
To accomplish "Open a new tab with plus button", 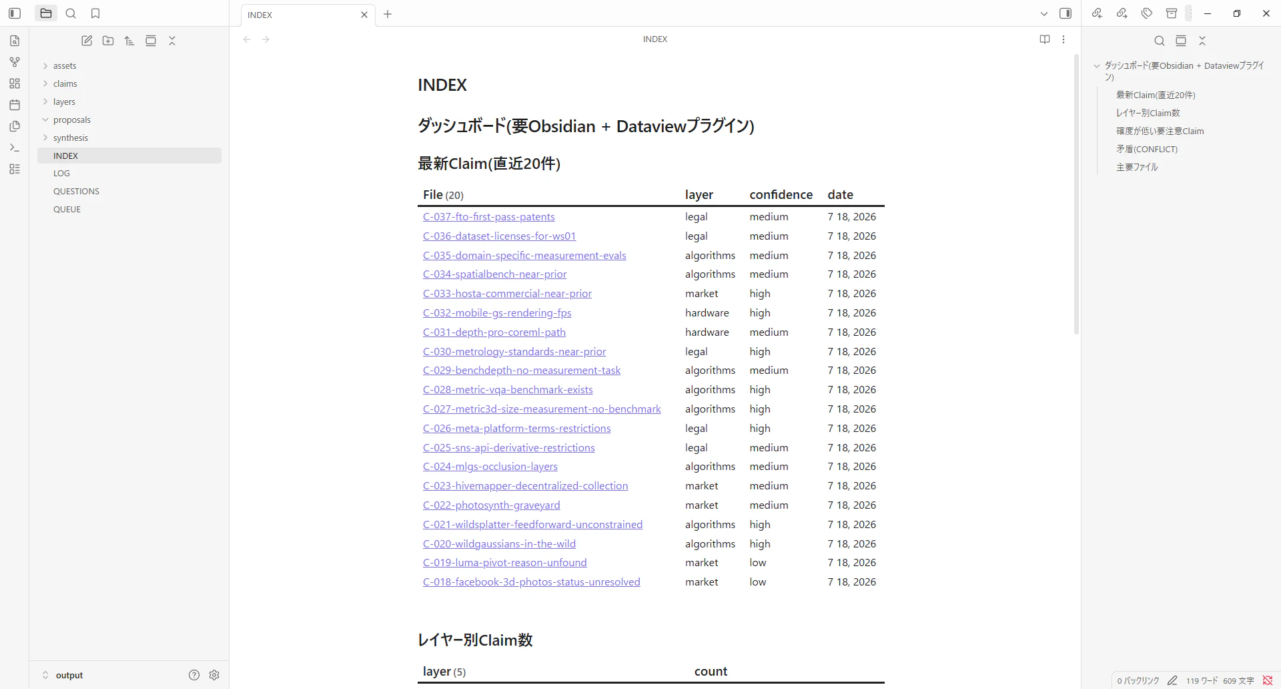I will click(388, 14).
